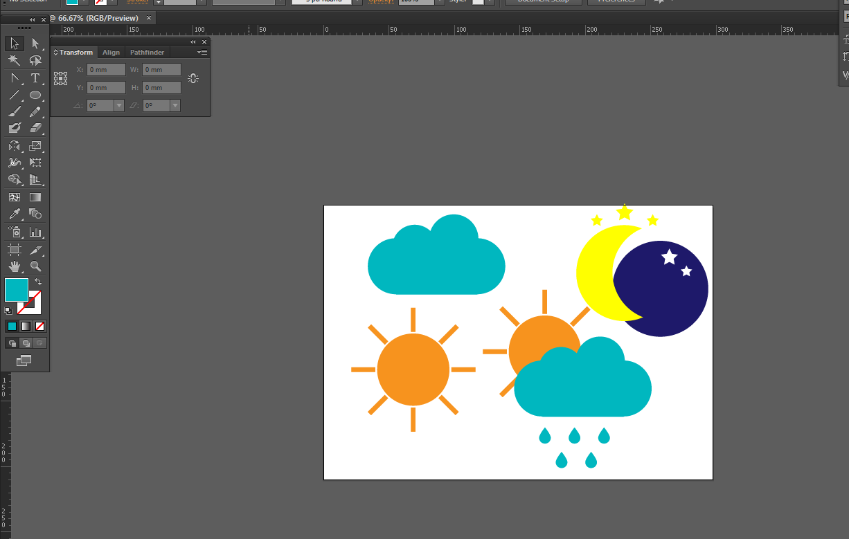This screenshot has height=539, width=849.
Task: Toggle Constrain Width and Height Proportions link
Action: [x=193, y=79]
